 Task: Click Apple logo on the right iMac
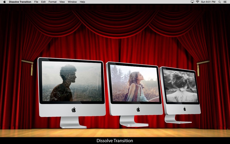tap(185, 109)
